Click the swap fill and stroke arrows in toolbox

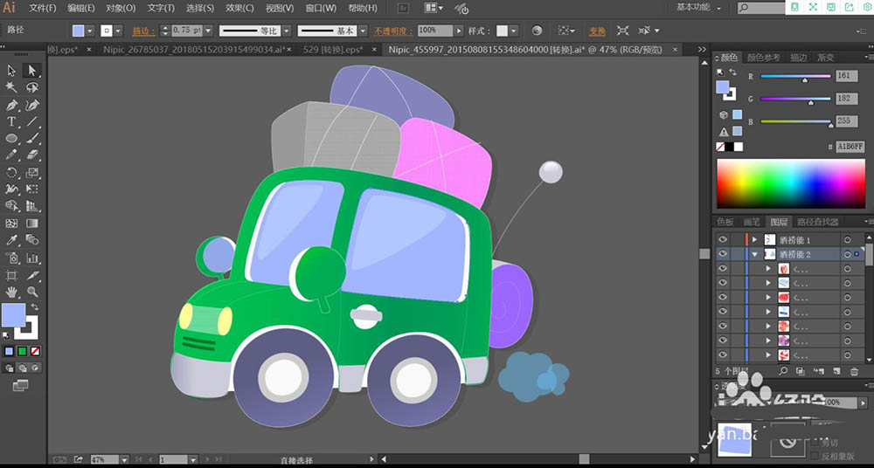coord(35,307)
